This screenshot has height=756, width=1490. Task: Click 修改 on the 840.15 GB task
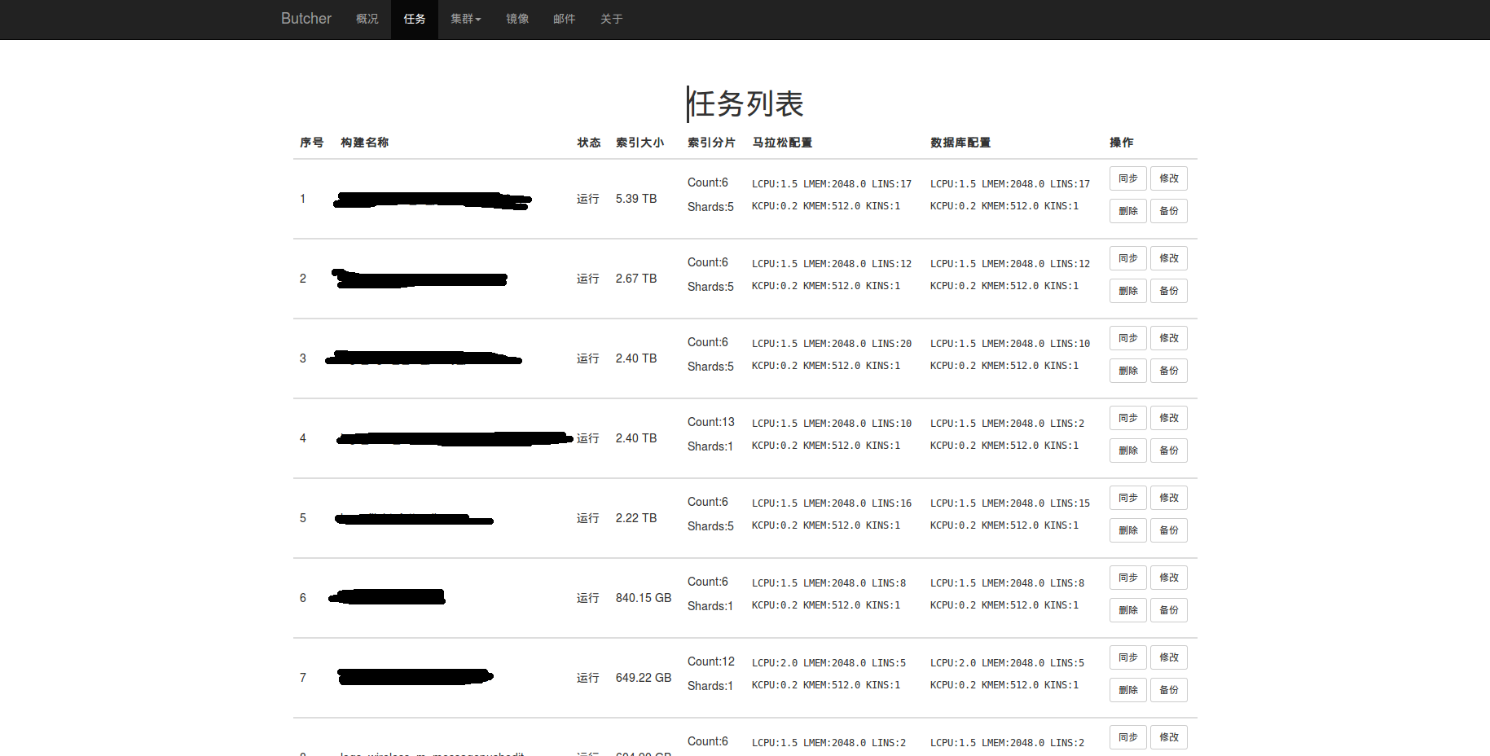(x=1168, y=578)
